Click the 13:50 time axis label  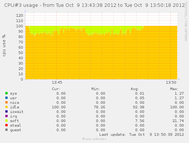pos(171,83)
